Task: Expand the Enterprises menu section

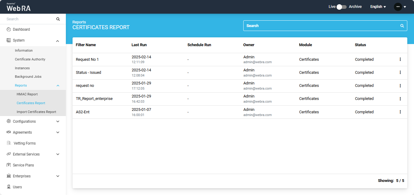Action: (x=58, y=176)
